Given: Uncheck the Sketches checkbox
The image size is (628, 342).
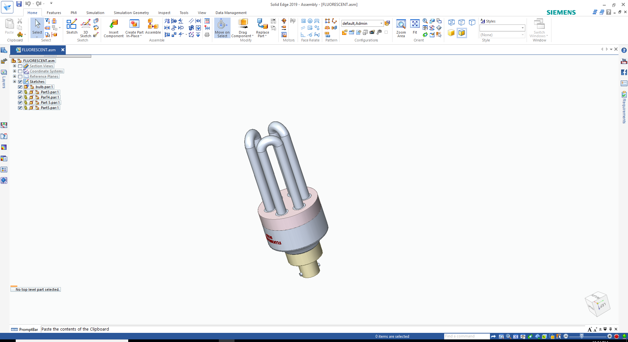Looking at the screenshot, I should [x=20, y=82].
